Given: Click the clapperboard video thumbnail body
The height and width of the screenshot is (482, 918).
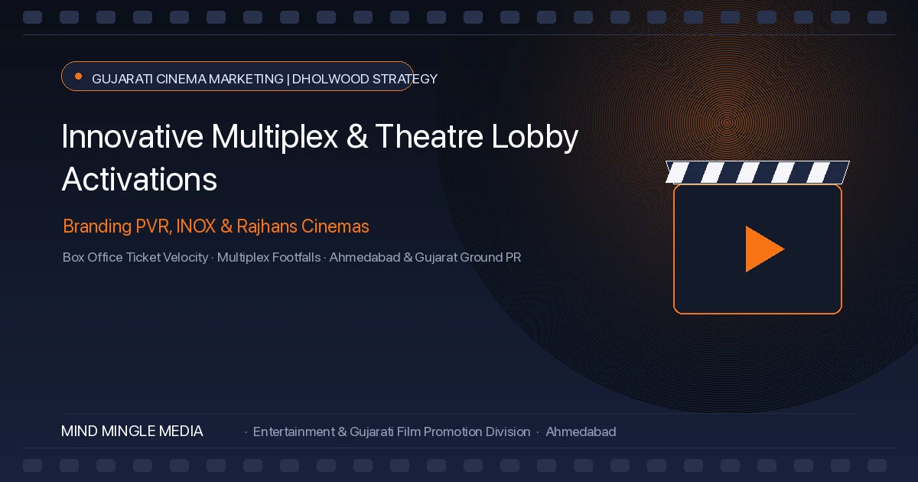Looking at the screenshot, I should click(757, 249).
